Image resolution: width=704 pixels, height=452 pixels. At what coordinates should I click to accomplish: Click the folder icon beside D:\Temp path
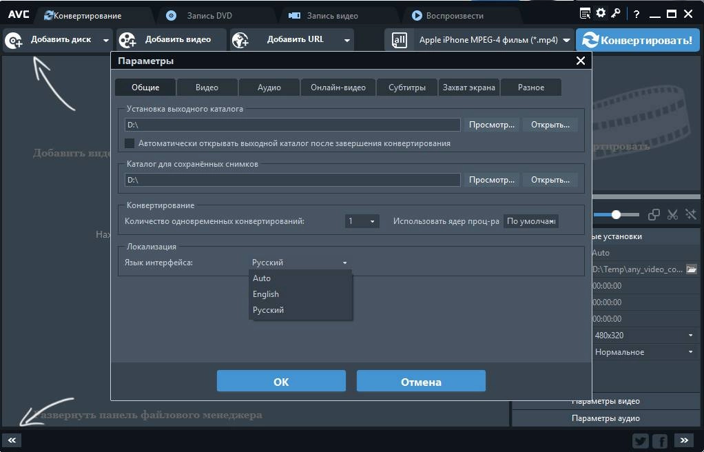692,269
